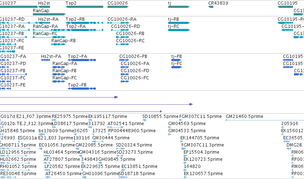
Task: Click the small CR43839 gene arrow glyph
Action: point(211,7)
